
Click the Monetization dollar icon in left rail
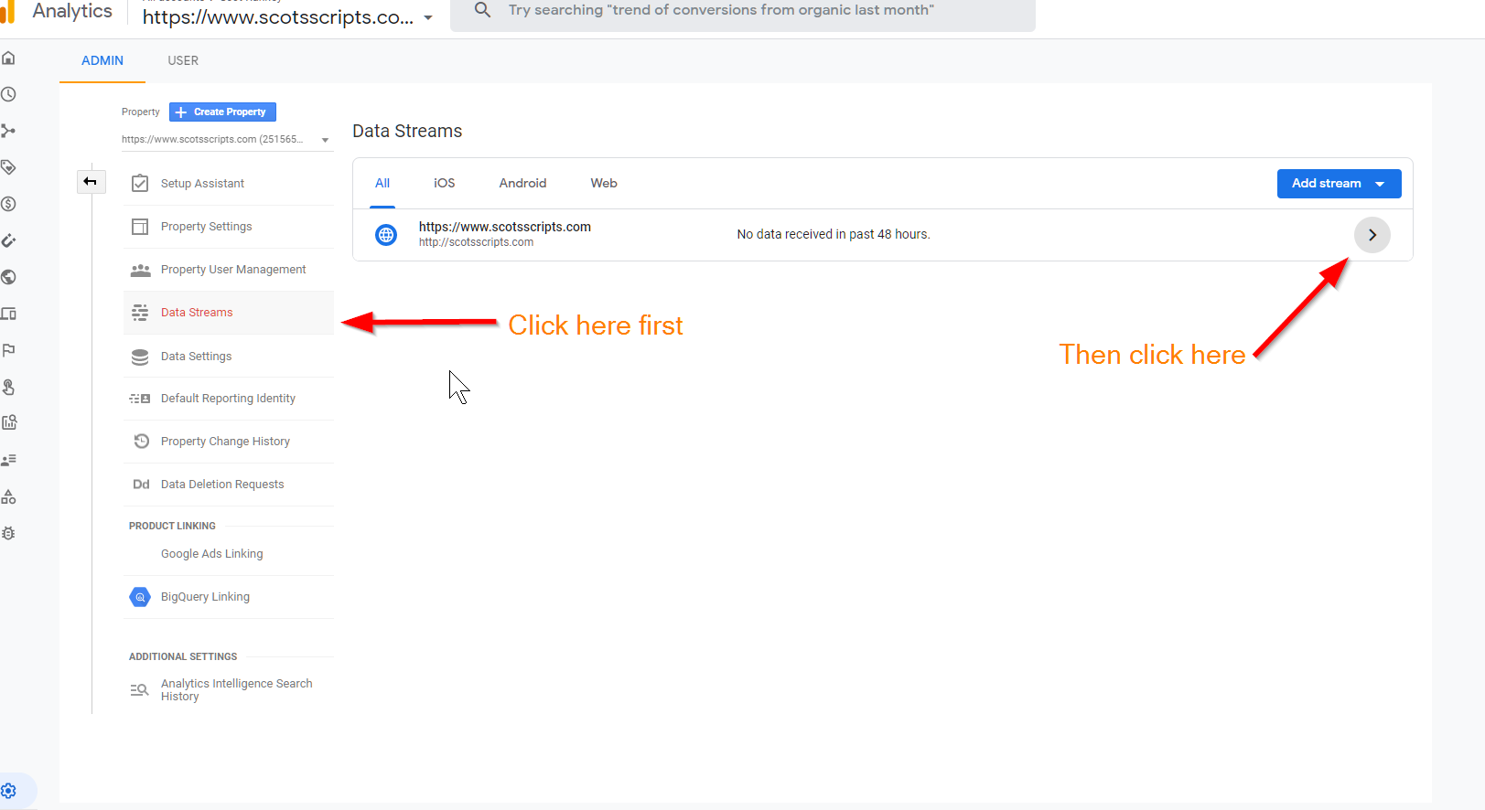click(x=9, y=204)
